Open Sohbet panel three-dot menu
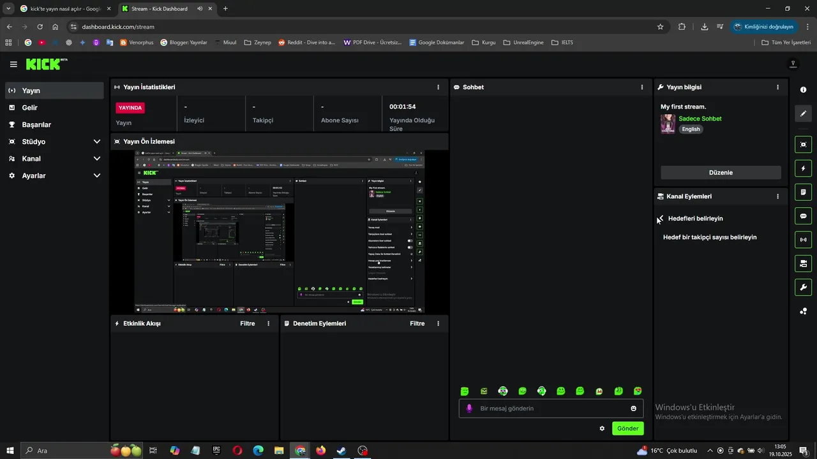Image resolution: width=817 pixels, height=459 pixels. 642,87
